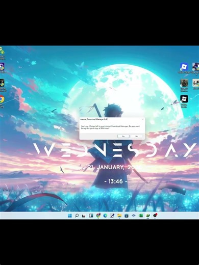Screen dimensions: 199x265
Task: Click the WEDNESDAY desktop widget text
Action: point(114,150)
